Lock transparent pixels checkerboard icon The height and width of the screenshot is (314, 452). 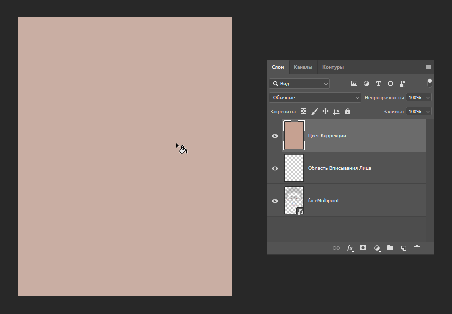303,111
